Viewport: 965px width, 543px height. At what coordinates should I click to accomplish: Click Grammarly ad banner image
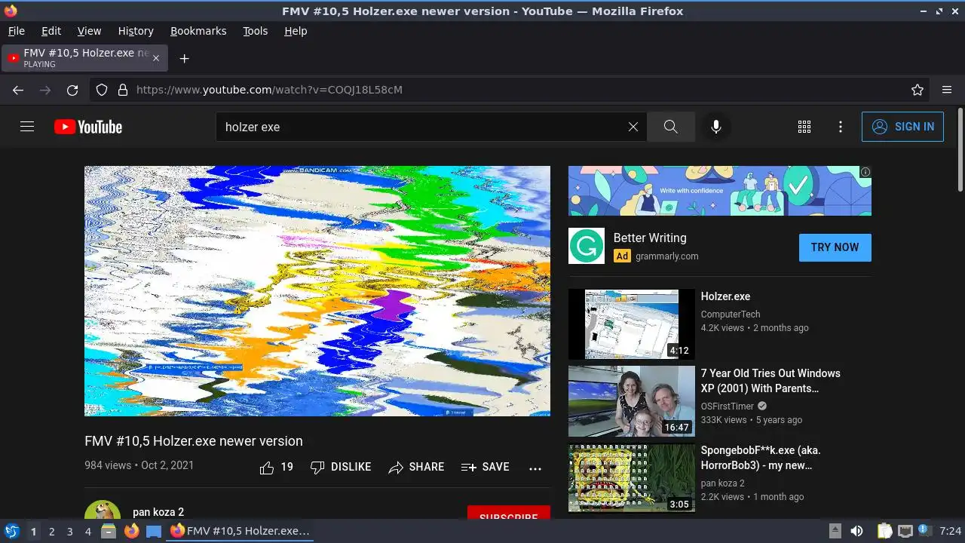719,191
